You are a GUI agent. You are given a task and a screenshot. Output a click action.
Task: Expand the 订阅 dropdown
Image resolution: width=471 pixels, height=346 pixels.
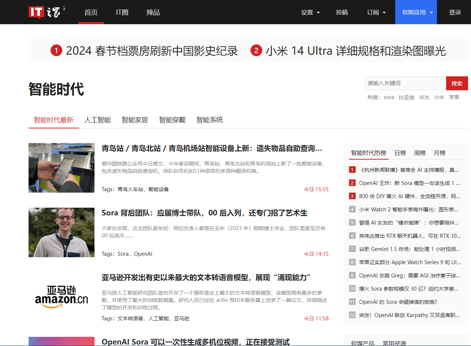coord(376,12)
